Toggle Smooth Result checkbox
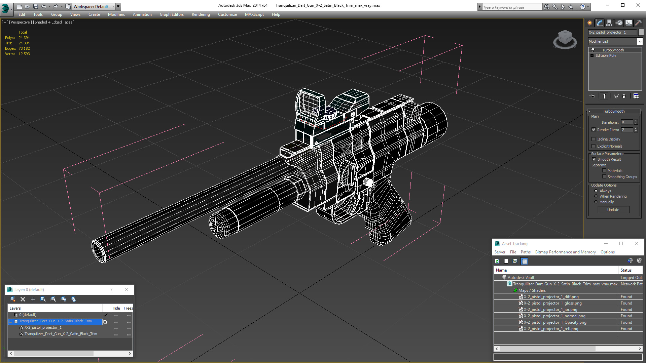 [x=594, y=159]
